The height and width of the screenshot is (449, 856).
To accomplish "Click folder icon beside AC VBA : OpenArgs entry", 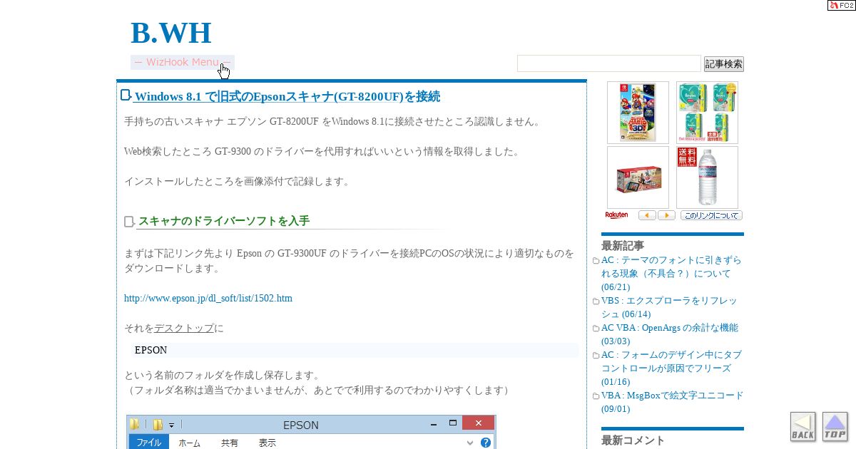I will tap(596, 329).
